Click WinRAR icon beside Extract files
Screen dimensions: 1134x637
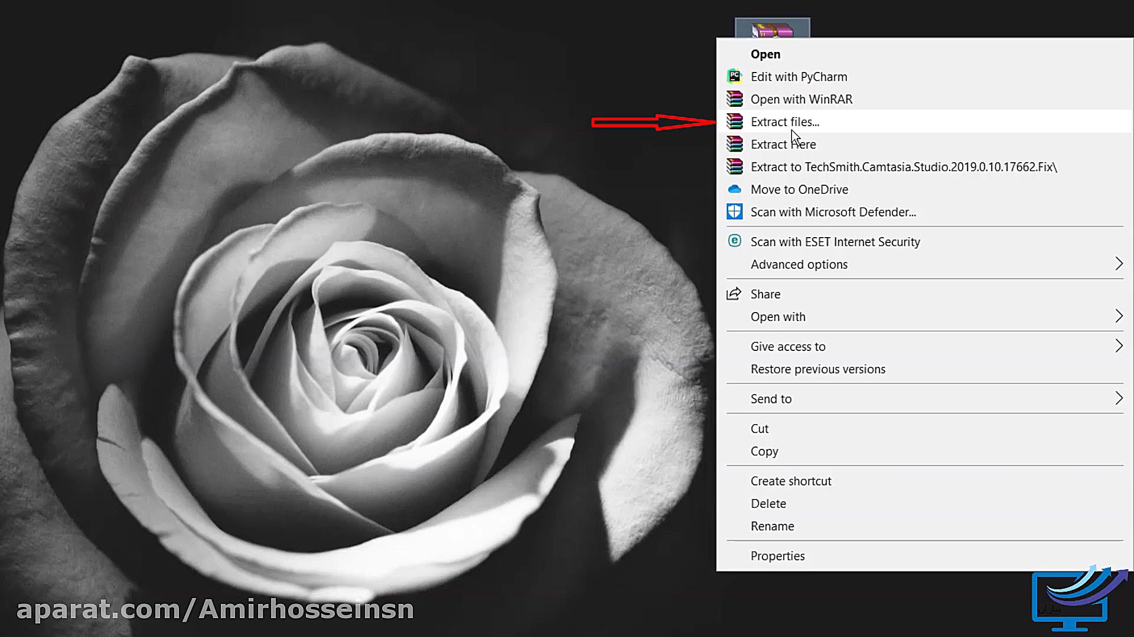coord(734,122)
